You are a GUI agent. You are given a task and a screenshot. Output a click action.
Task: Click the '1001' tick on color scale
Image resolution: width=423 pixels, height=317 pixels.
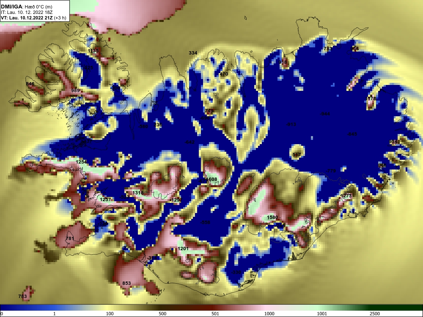coord(322,314)
